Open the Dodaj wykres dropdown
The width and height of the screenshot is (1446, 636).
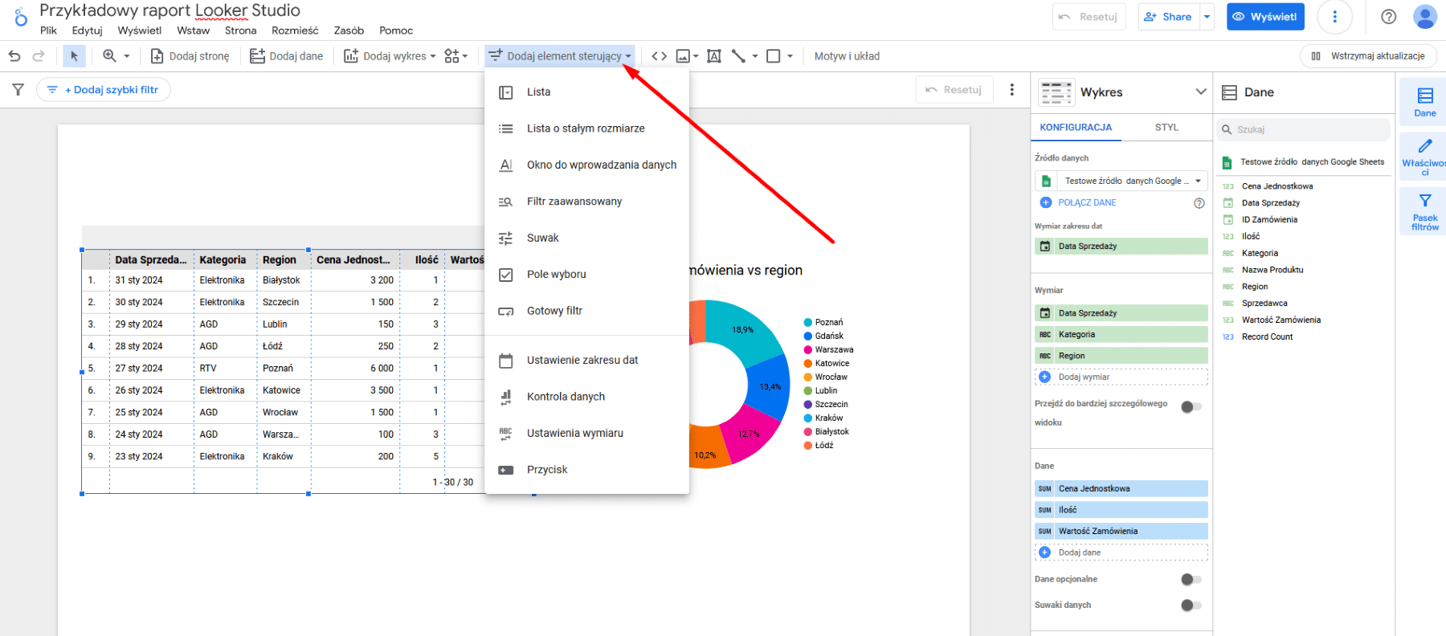pyautogui.click(x=390, y=56)
